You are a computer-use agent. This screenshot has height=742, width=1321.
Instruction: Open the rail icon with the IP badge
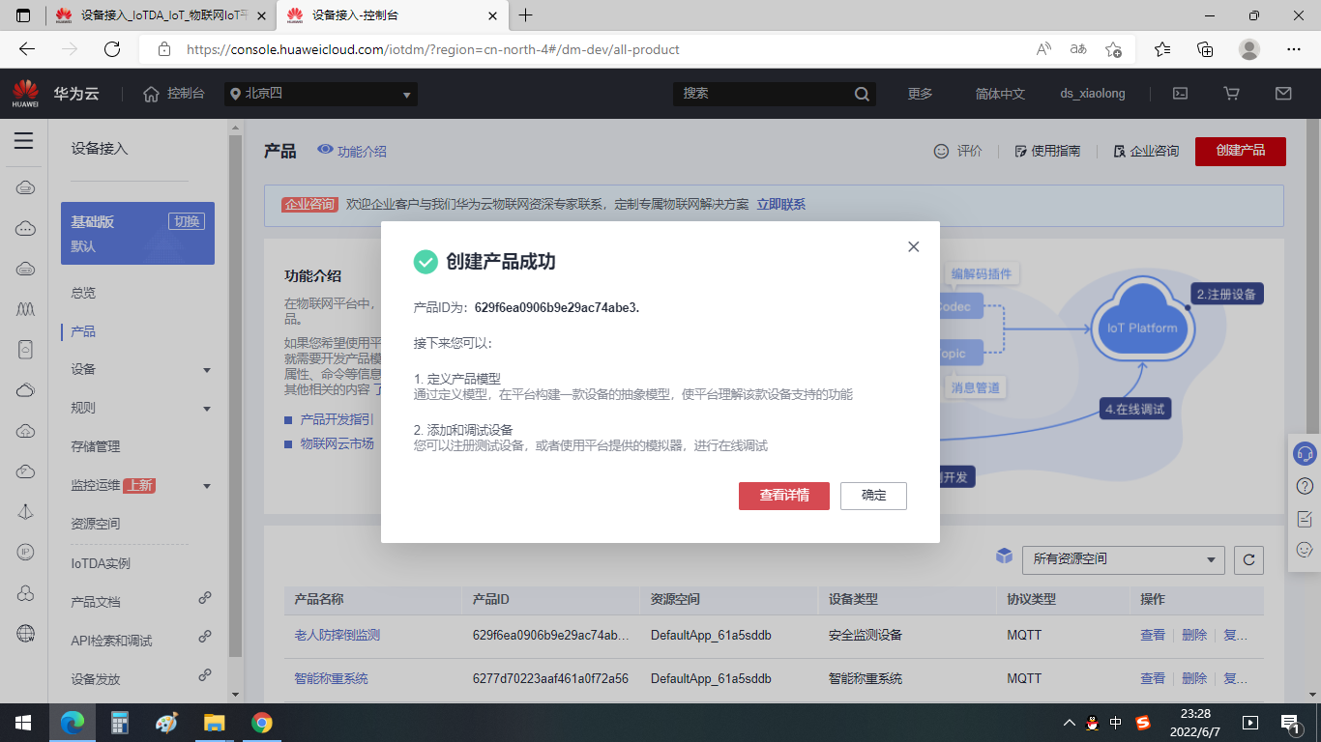[x=26, y=552]
